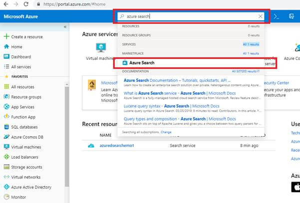The width and height of the screenshot is (300, 203).
Task: Click Virtual machines tile icon in Azure services
Action: [101, 47]
